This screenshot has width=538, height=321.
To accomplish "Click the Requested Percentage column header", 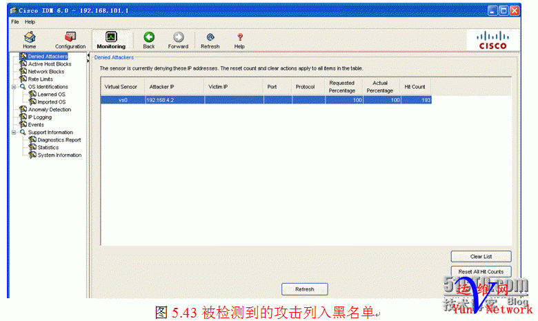I will click(x=343, y=87).
